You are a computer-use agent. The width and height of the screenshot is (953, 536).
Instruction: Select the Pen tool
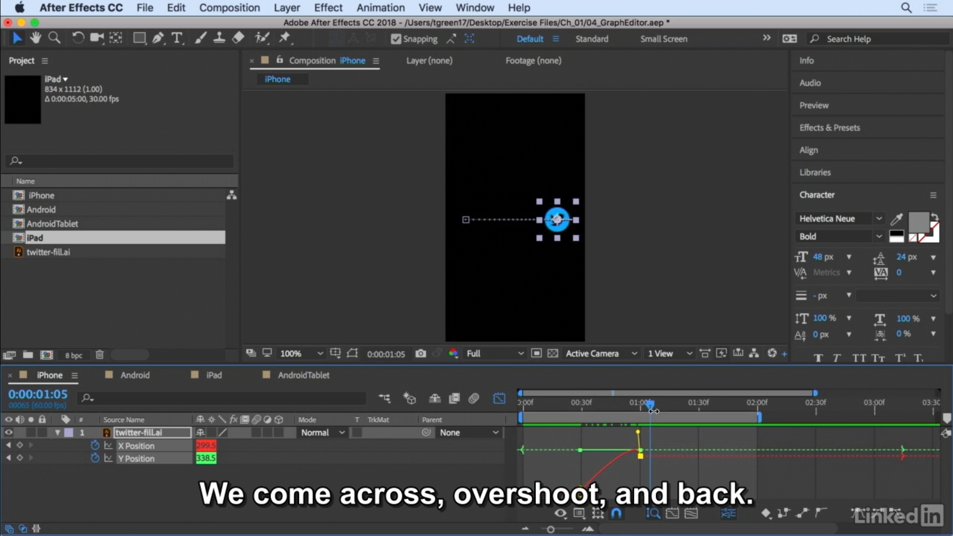click(x=158, y=38)
